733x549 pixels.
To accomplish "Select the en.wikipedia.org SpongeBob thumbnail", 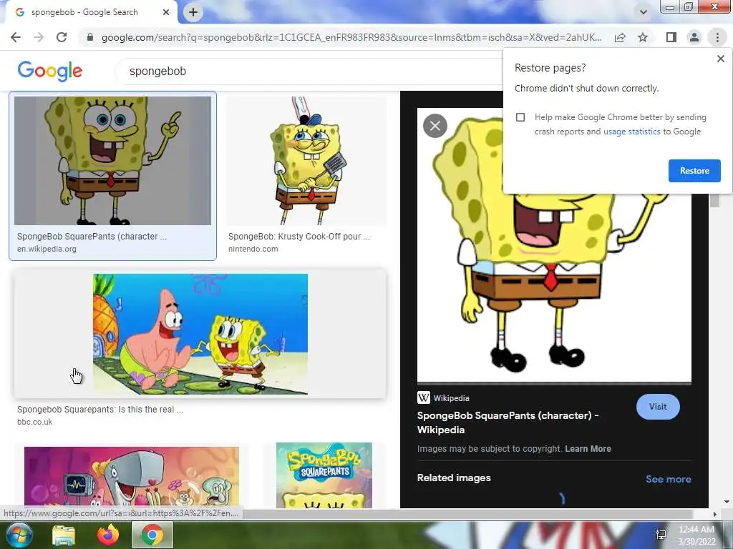I will (x=112, y=161).
